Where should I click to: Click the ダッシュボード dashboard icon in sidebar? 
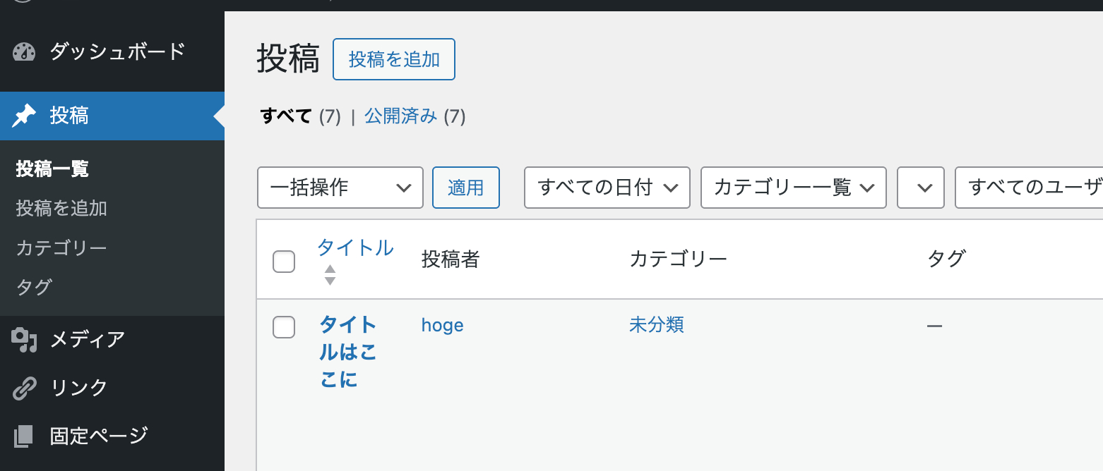(x=23, y=51)
